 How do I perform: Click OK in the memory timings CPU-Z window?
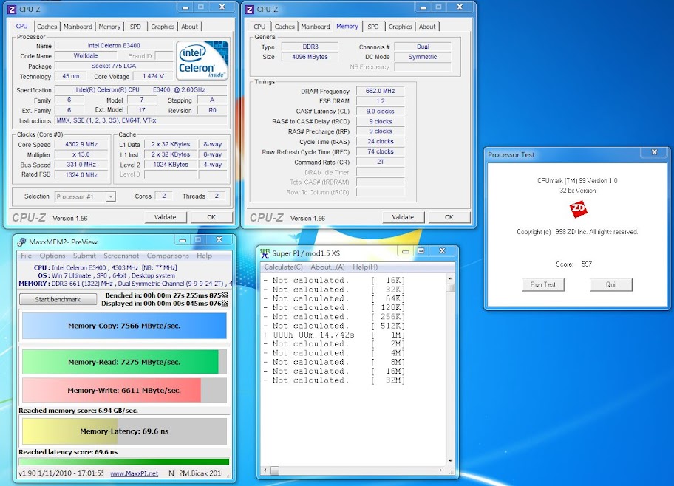pyautogui.click(x=449, y=217)
